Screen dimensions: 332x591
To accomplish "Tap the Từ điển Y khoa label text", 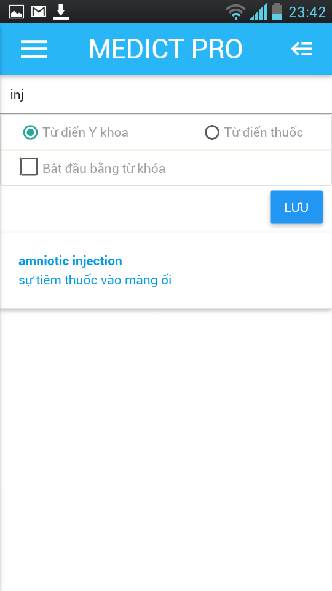I will (x=85, y=133).
